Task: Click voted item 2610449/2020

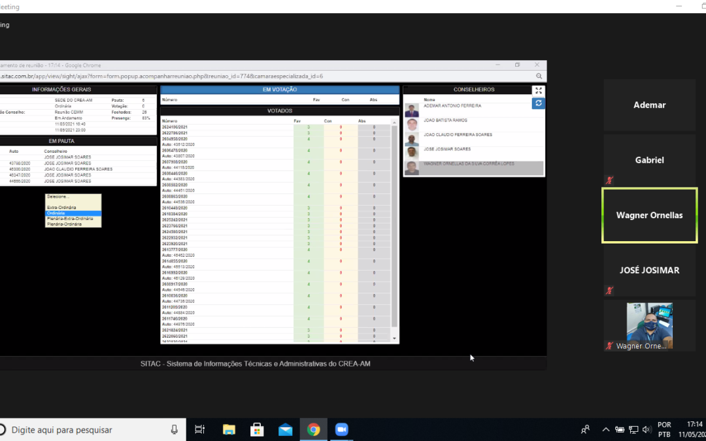Action: (x=175, y=208)
